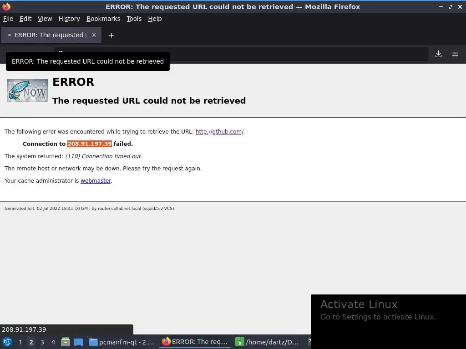Close the ERROR browser tab
Image resolution: width=466 pixels, height=349 pixels.
(94, 35)
